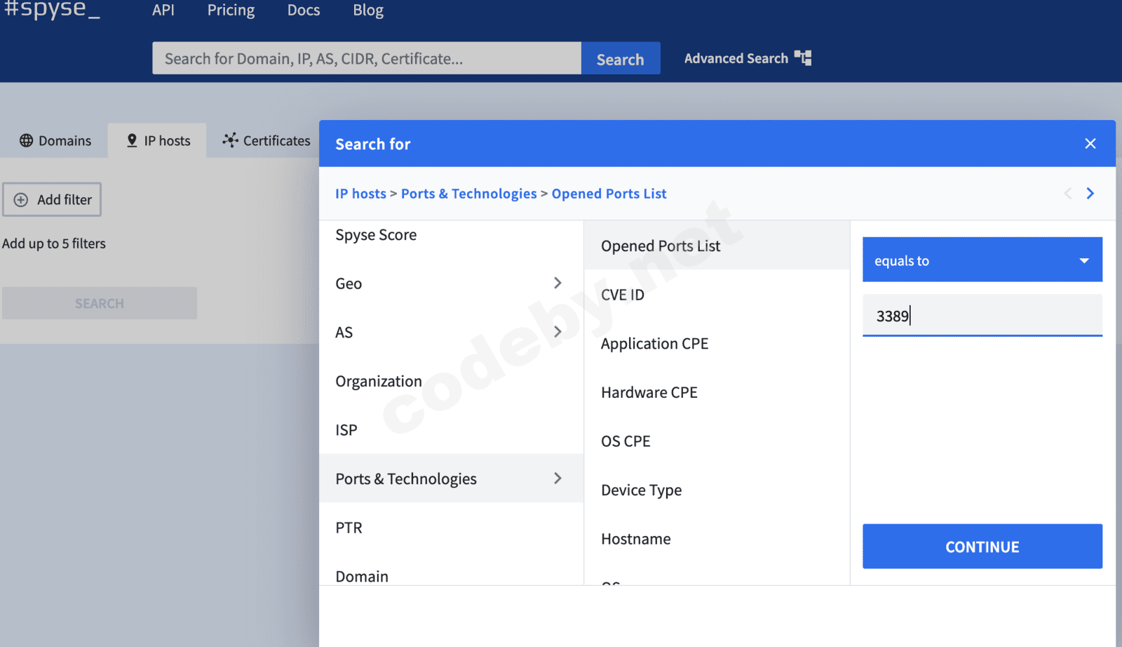
Task: Click the spyse logo
Action: tap(52, 10)
